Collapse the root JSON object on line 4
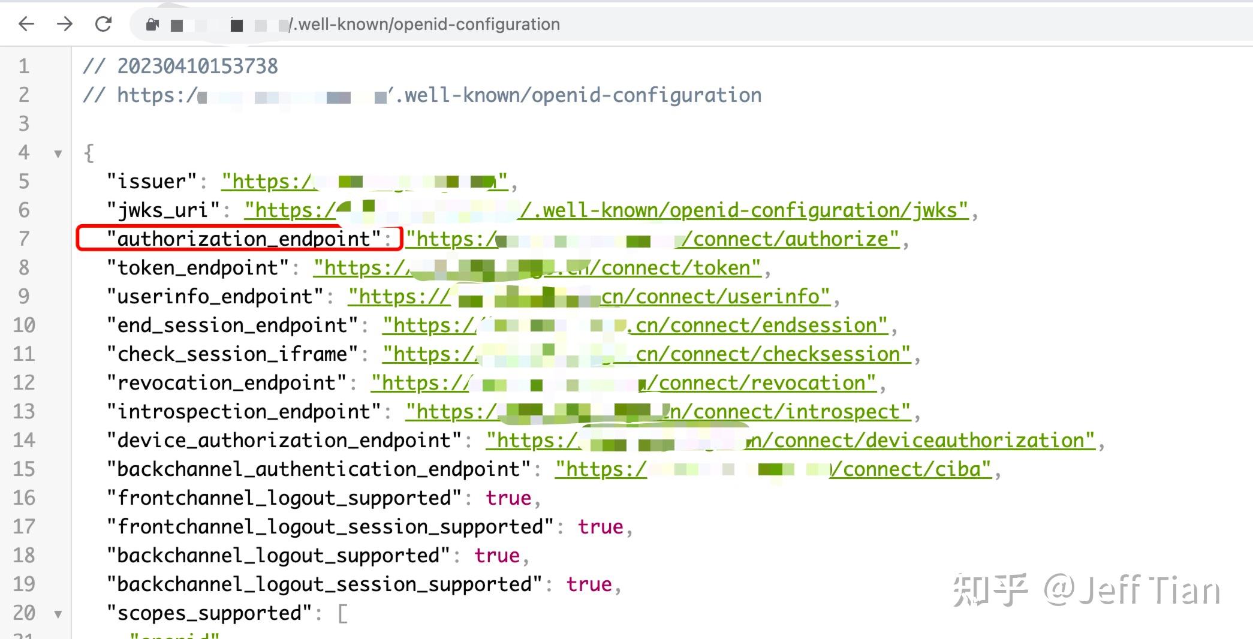 pyautogui.click(x=58, y=153)
